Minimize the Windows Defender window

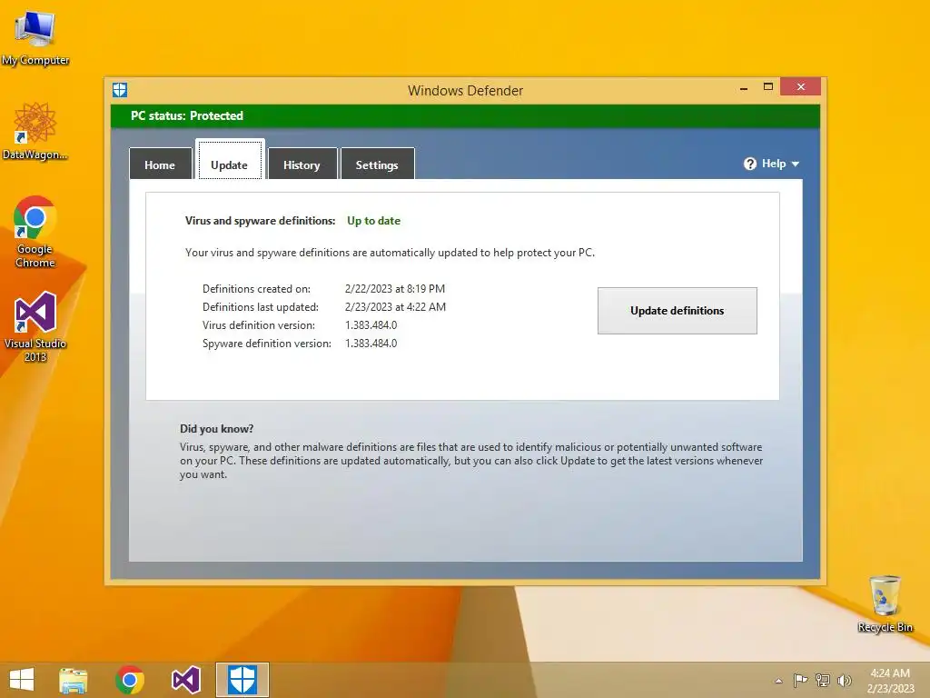744,87
